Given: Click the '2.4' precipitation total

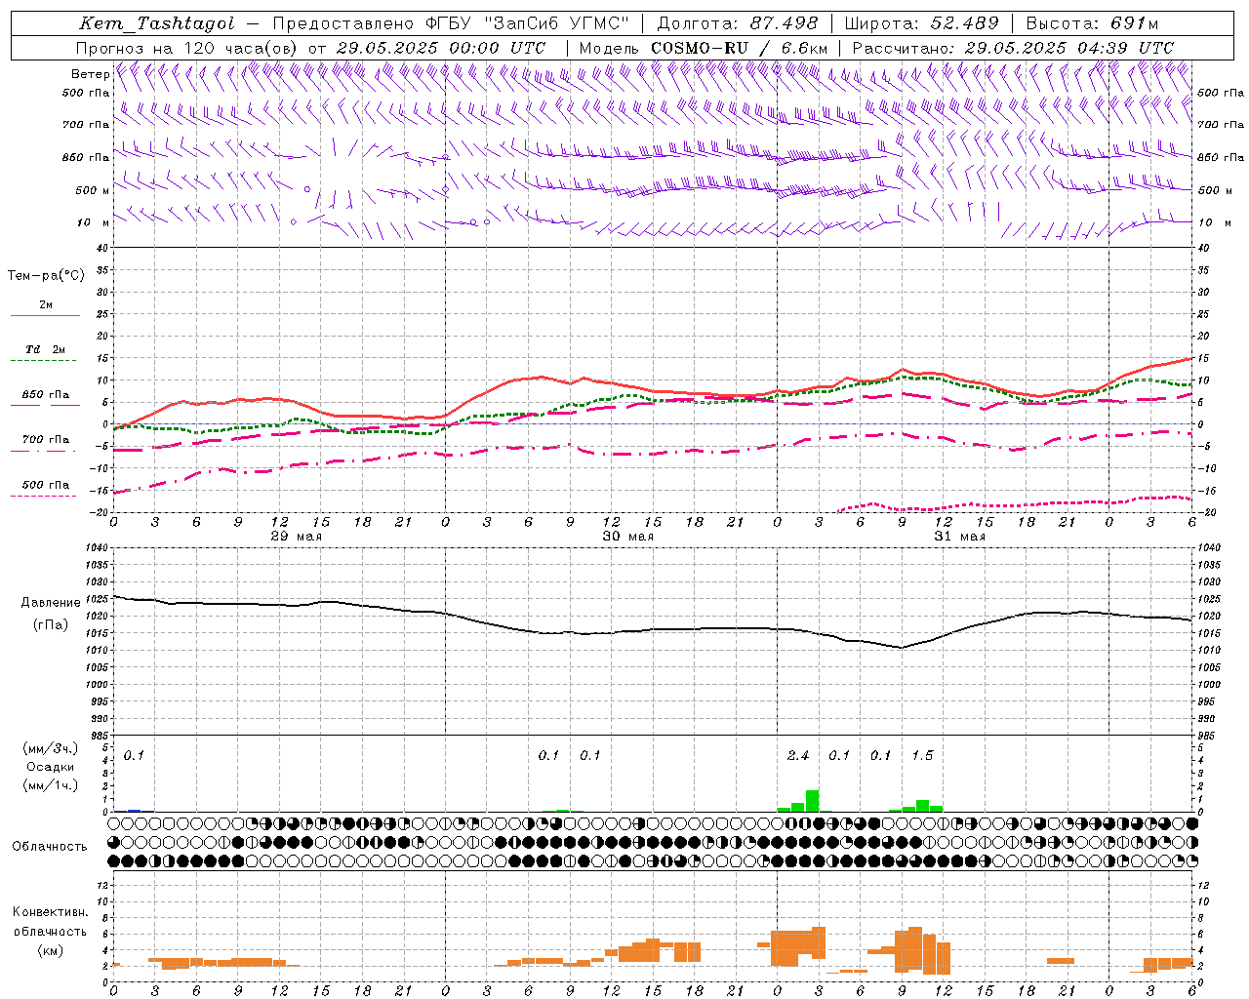Looking at the screenshot, I should click(x=798, y=756).
